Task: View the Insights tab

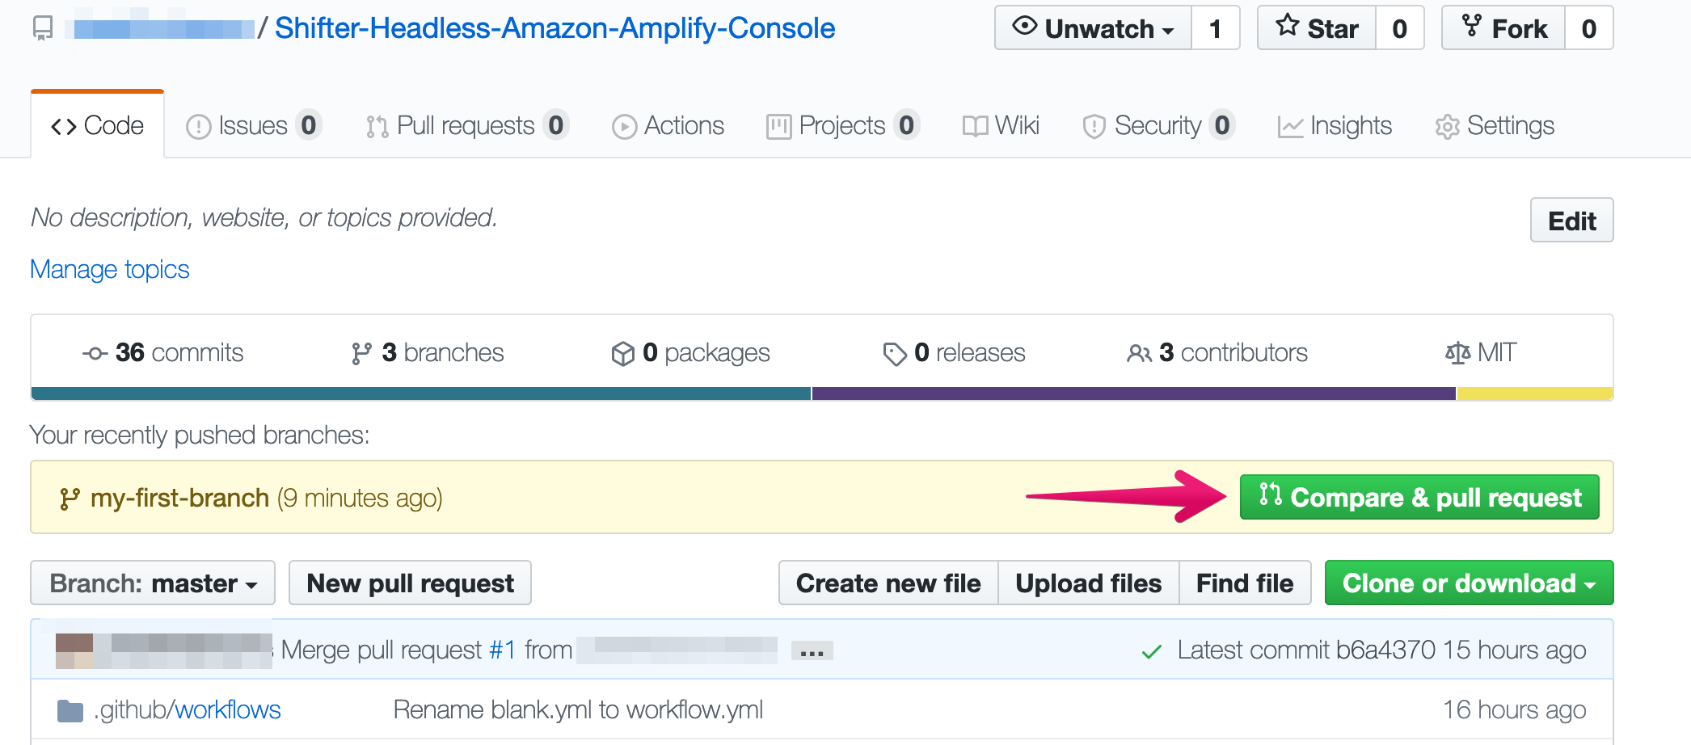Action: pos(1335,125)
